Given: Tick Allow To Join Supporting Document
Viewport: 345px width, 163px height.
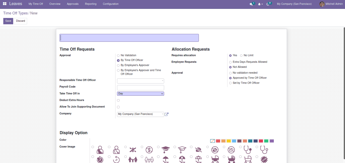Looking at the screenshot, I should coord(118,107).
